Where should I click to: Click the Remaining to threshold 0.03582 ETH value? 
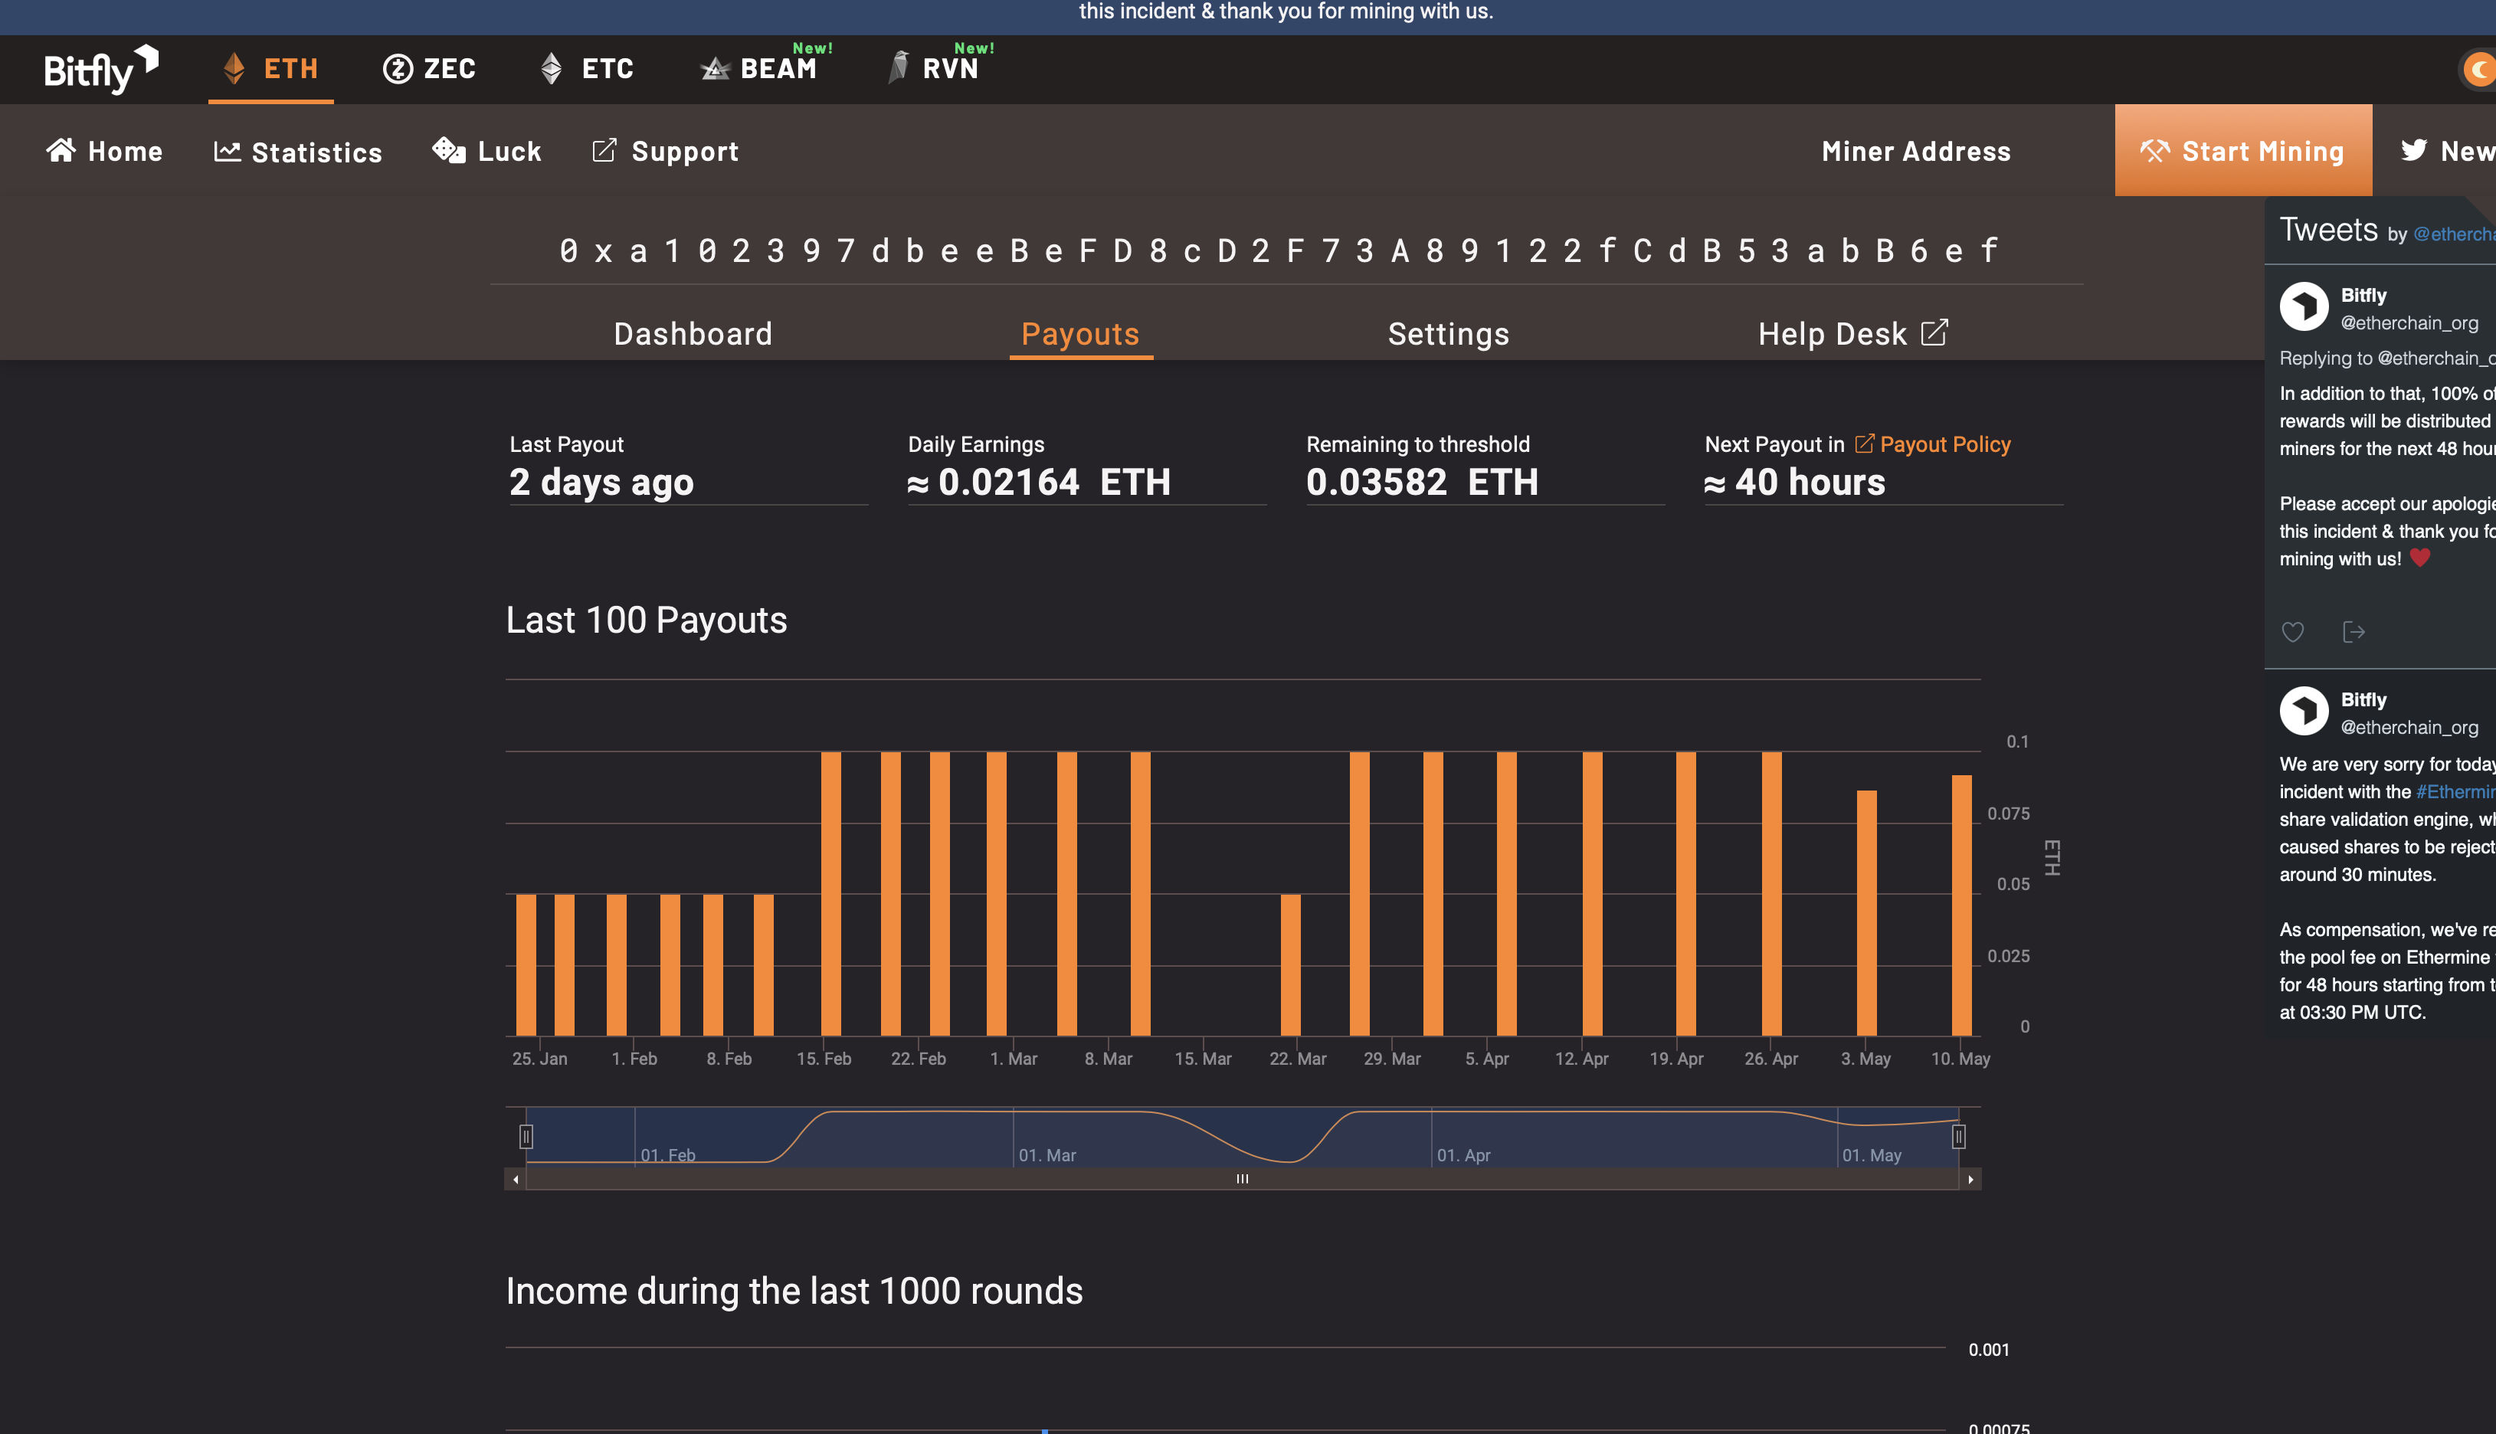(x=1421, y=482)
